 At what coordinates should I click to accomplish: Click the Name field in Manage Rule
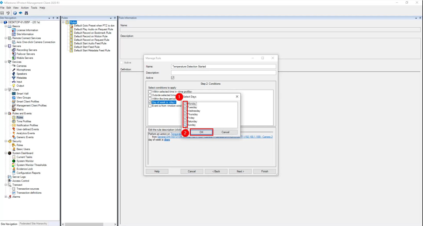224,67
